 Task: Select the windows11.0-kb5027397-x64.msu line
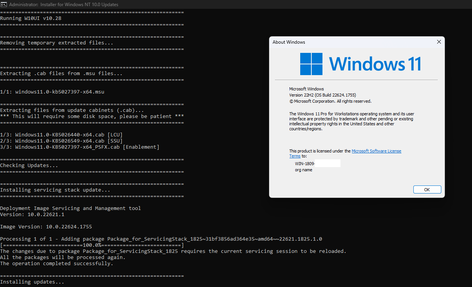(x=52, y=92)
